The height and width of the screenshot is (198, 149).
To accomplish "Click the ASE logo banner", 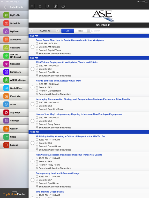I will click(x=103, y=16).
